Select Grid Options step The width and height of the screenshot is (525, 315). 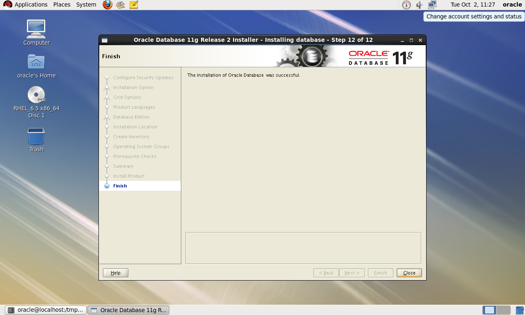tap(127, 97)
